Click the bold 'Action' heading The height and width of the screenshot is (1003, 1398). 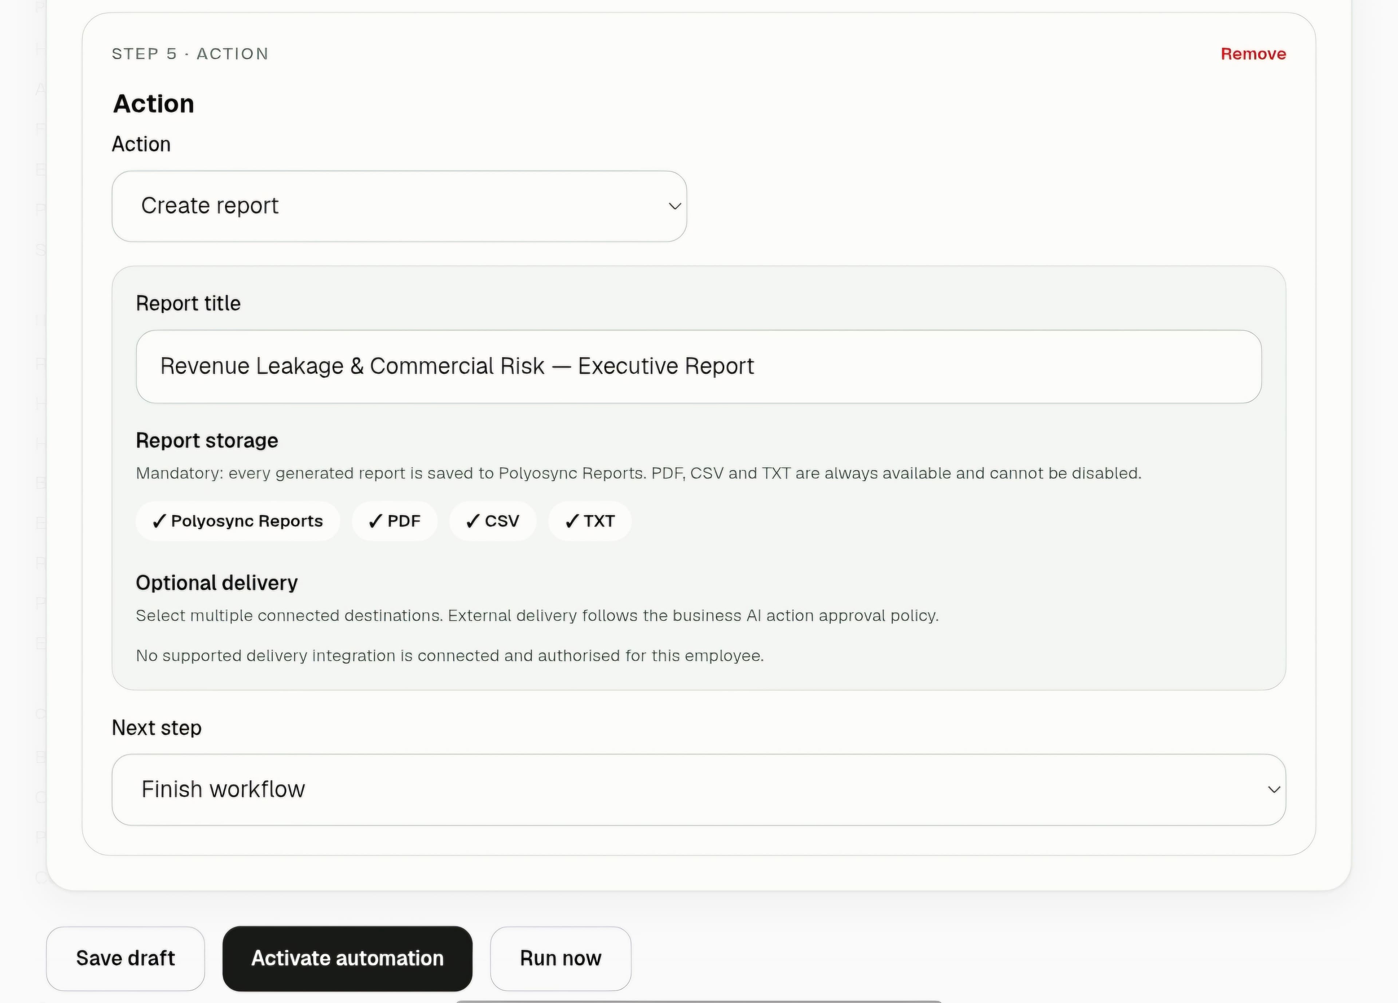click(154, 103)
